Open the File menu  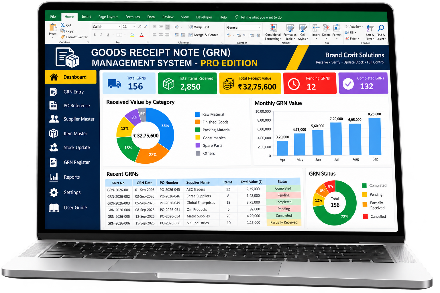[53, 17]
